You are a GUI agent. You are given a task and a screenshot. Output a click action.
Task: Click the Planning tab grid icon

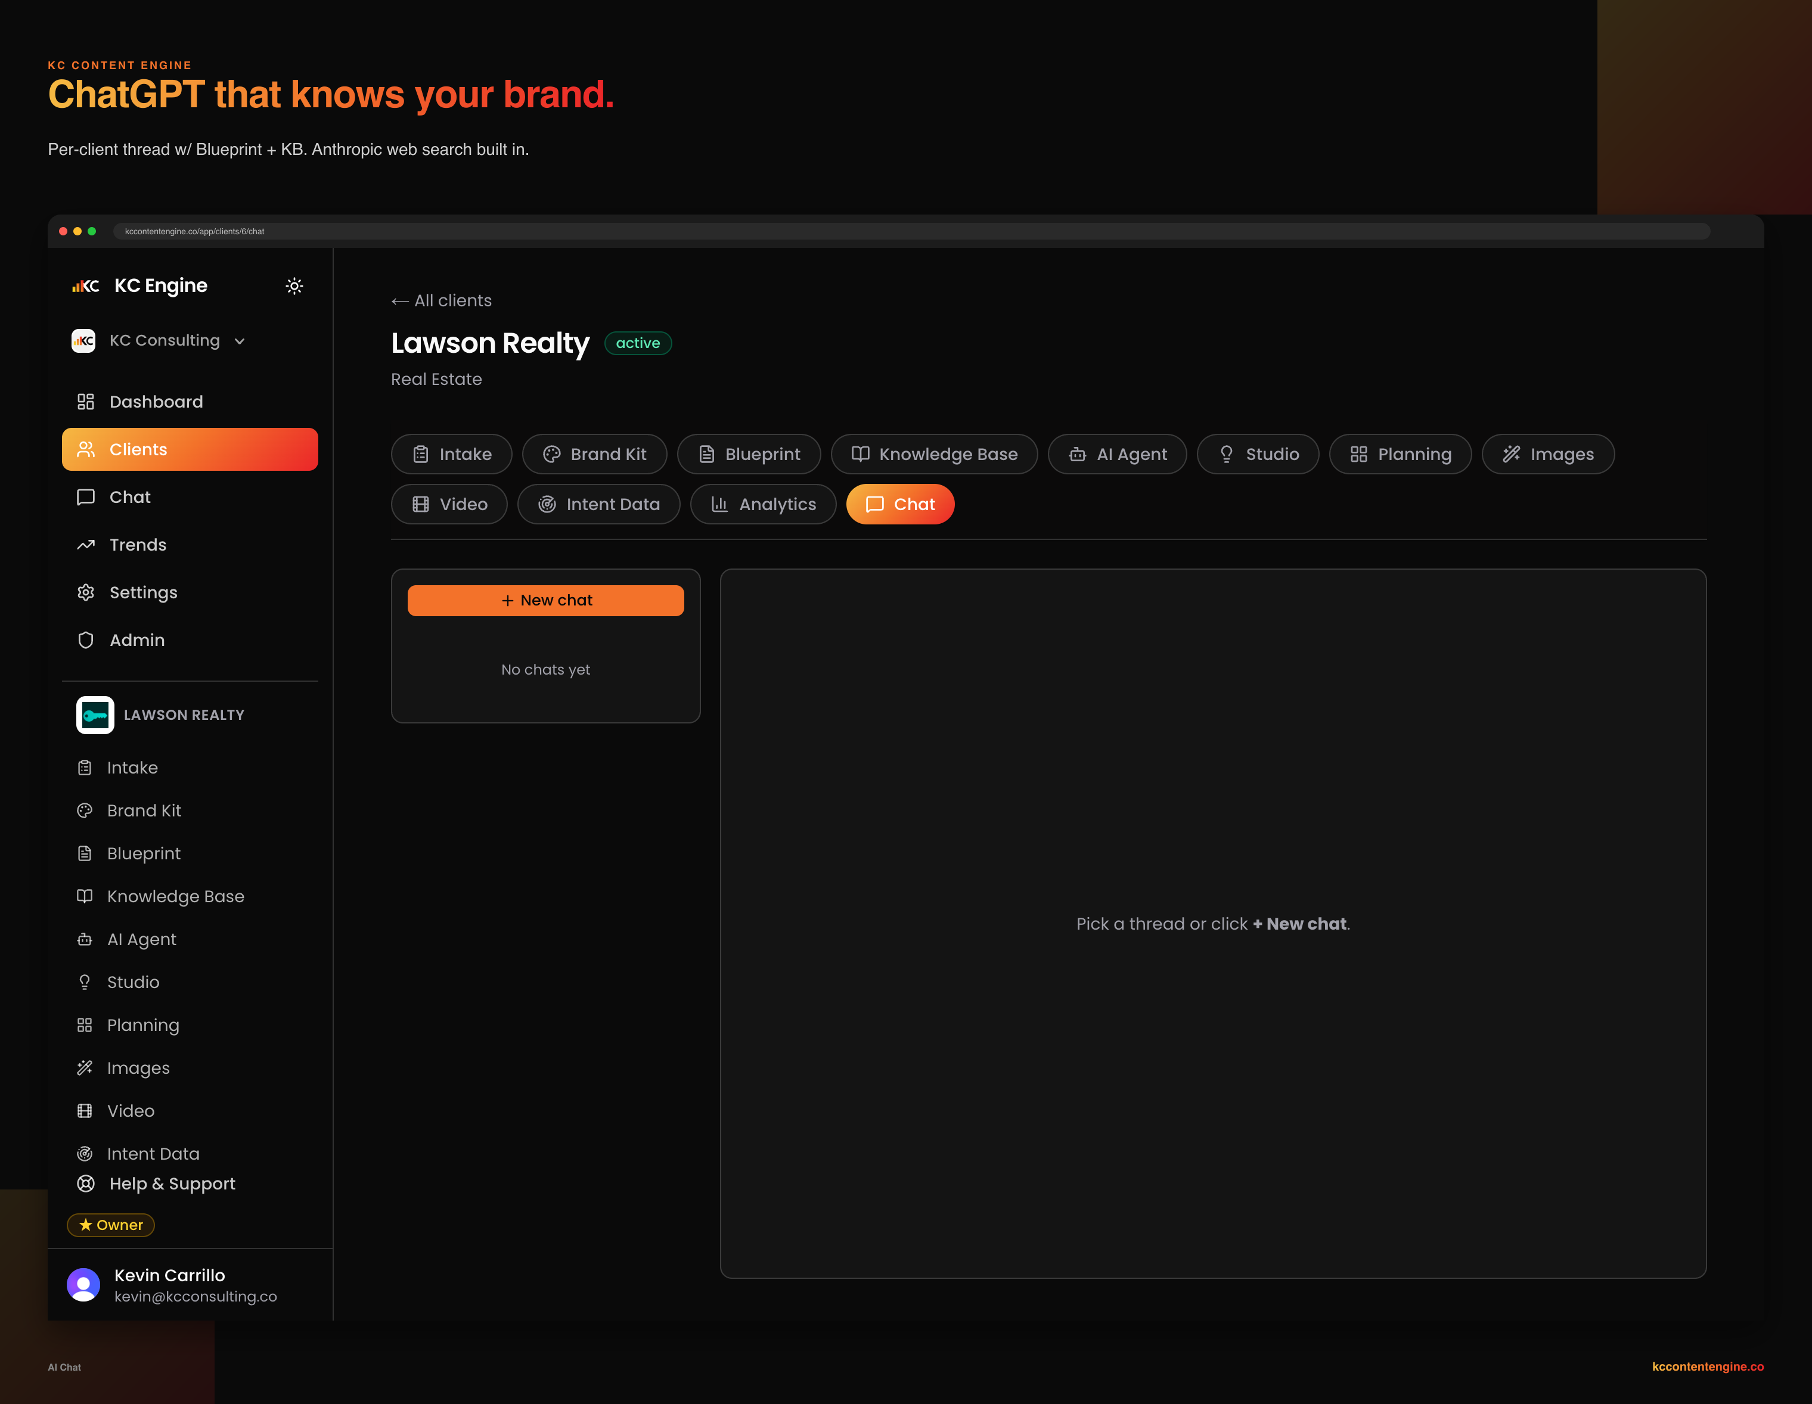pyautogui.click(x=1358, y=455)
